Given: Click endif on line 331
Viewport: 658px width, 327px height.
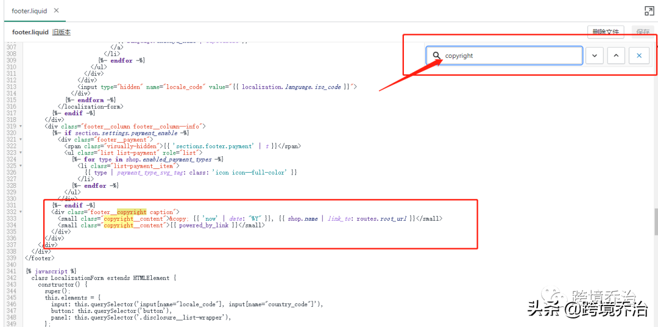Looking at the screenshot, I should point(74,205).
